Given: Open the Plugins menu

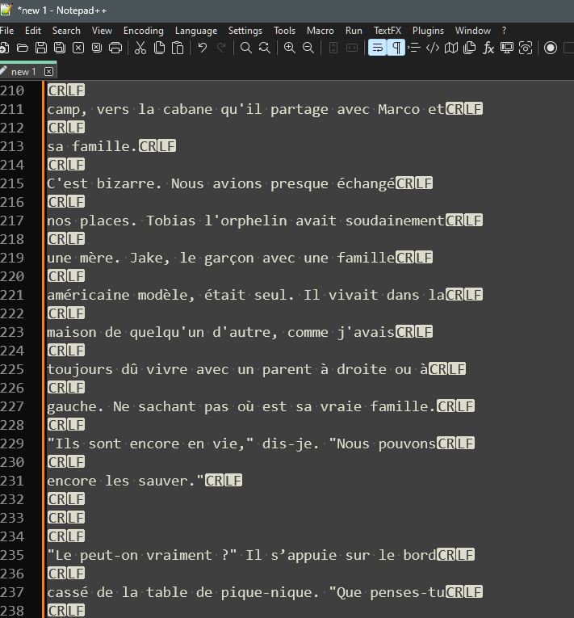Looking at the screenshot, I should tap(428, 31).
